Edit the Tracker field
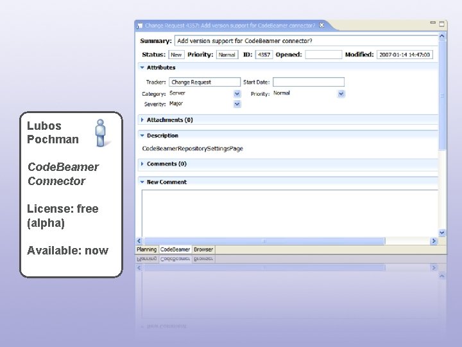This screenshot has width=462, height=347. pos(205,82)
